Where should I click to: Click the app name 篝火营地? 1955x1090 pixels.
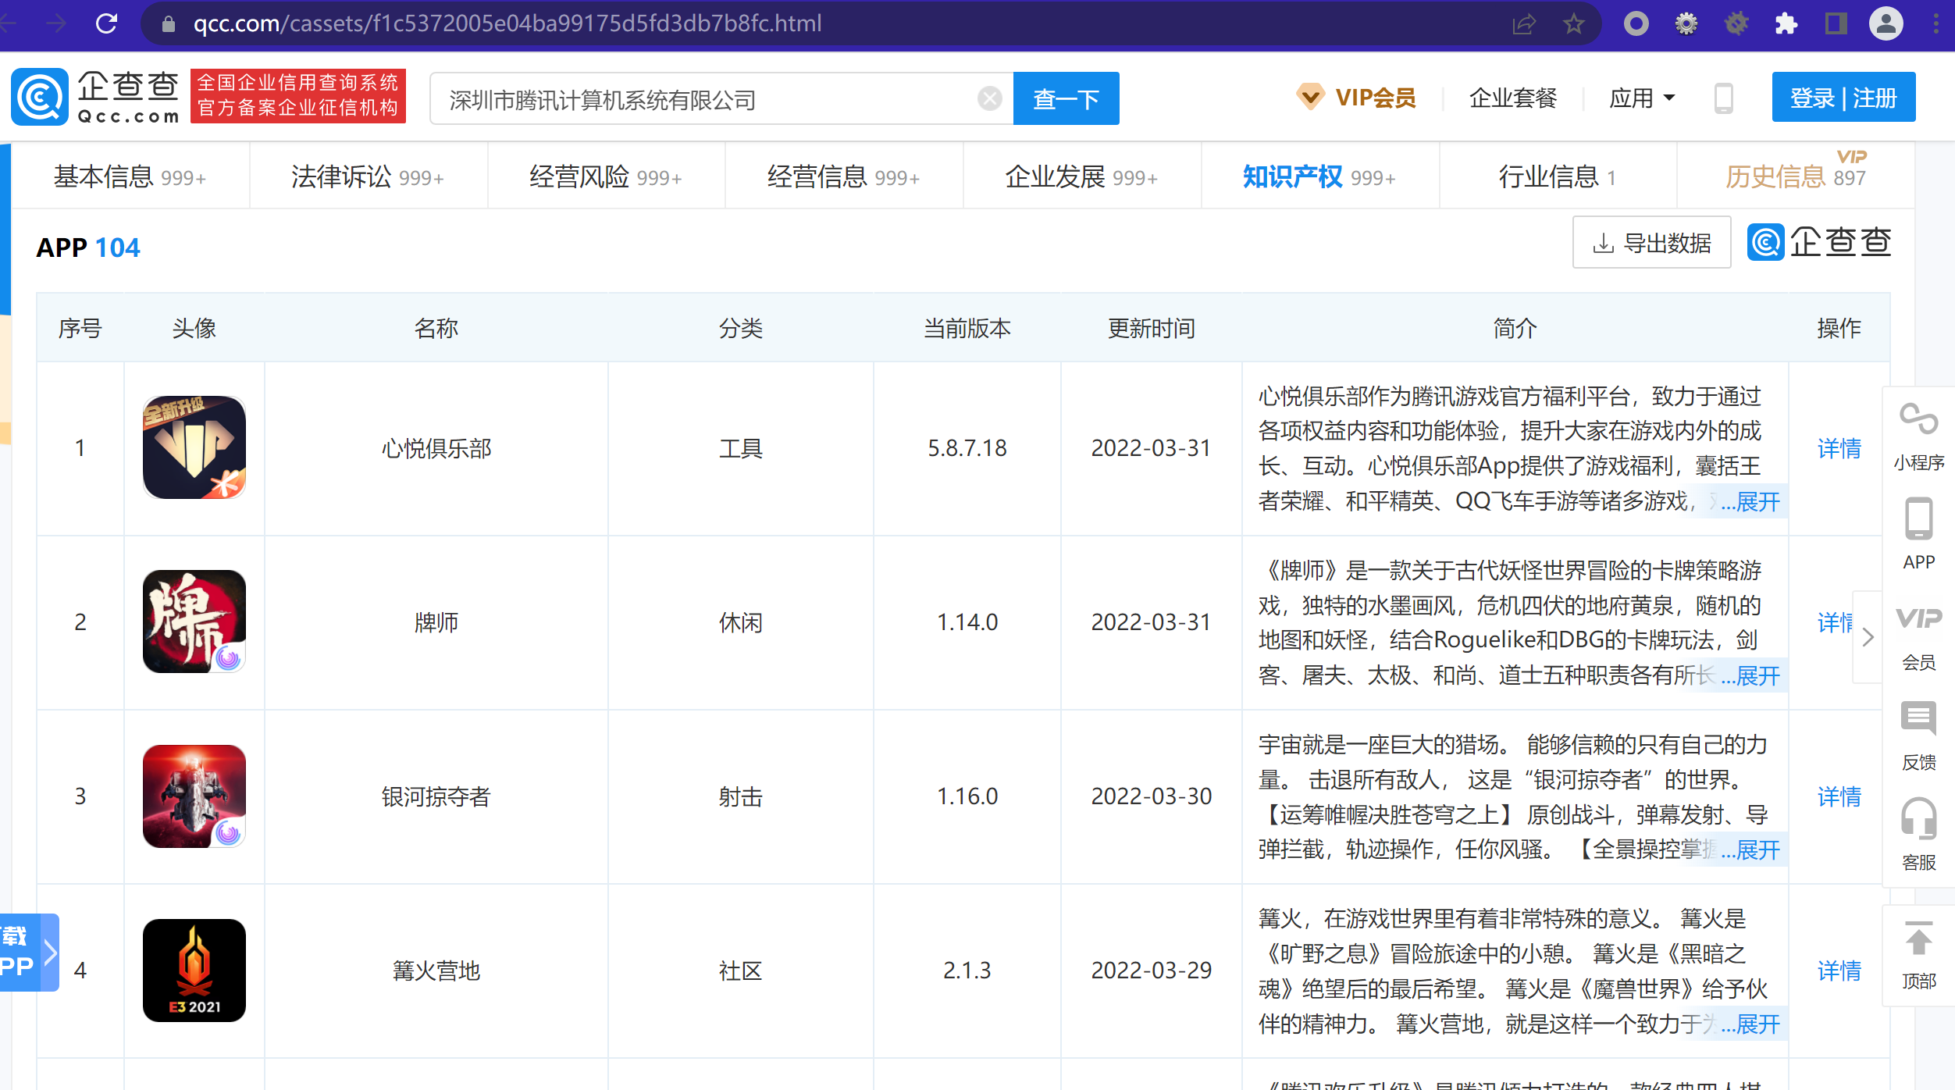[x=436, y=971]
